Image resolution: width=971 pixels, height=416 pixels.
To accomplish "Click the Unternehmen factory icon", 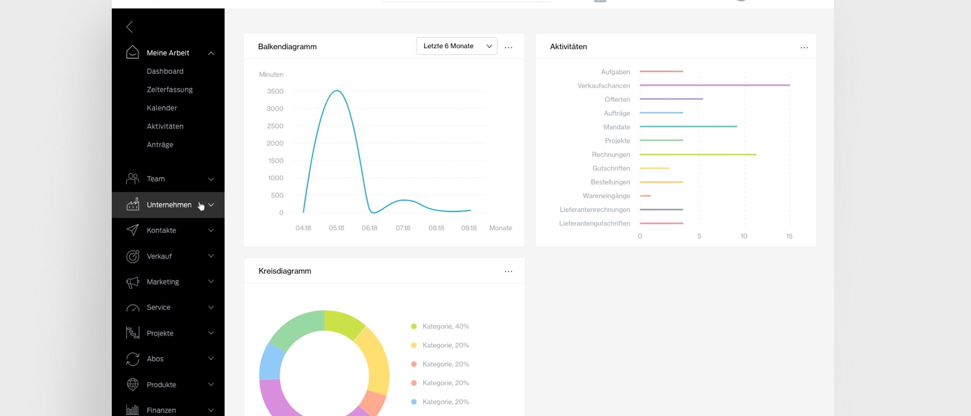I will pos(132,204).
